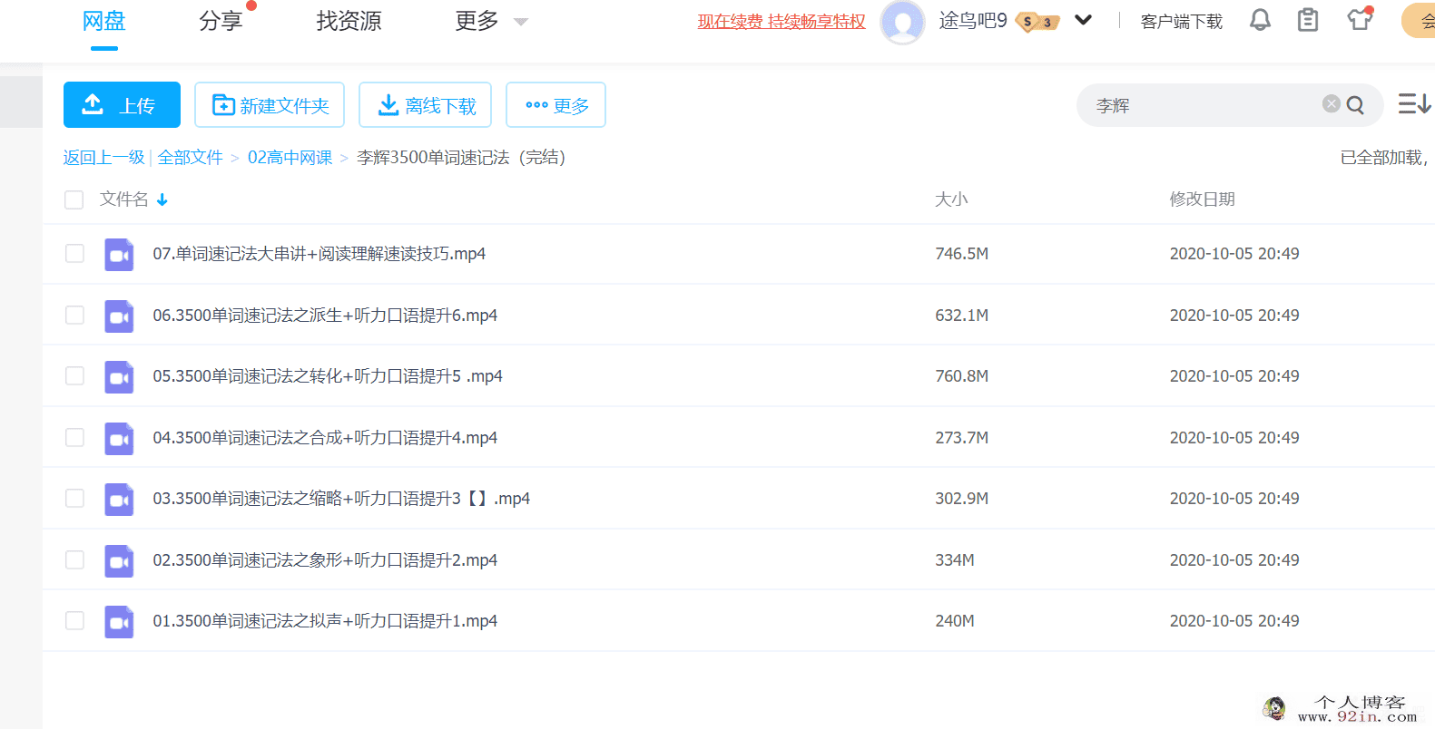1435x729 pixels.
Task: Click the 760.8M size cell
Action: [962, 376]
